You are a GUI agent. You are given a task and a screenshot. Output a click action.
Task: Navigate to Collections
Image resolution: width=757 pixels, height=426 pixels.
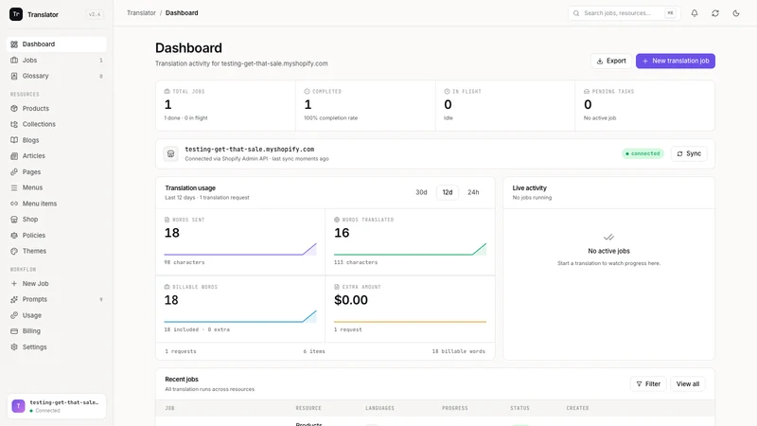[57, 124]
